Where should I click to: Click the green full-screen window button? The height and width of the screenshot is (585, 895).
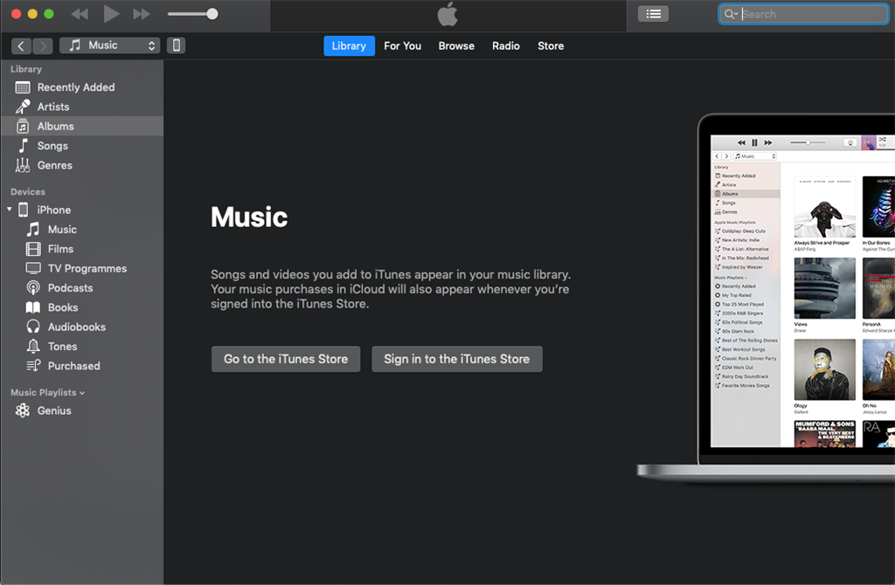pyautogui.click(x=49, y=14)
